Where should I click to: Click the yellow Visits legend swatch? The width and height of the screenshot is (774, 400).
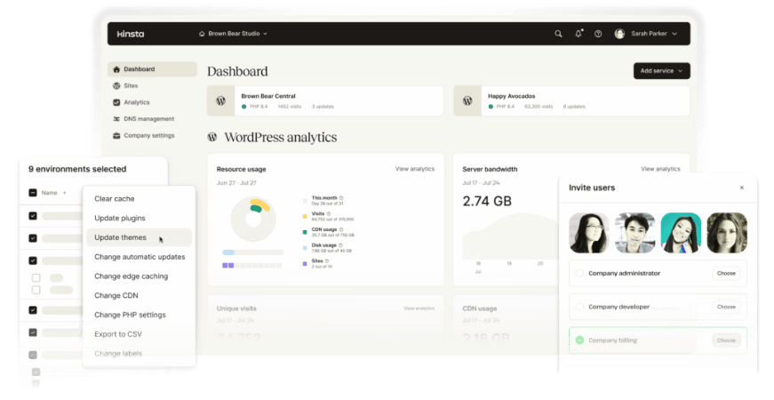[x=305, y=216]
